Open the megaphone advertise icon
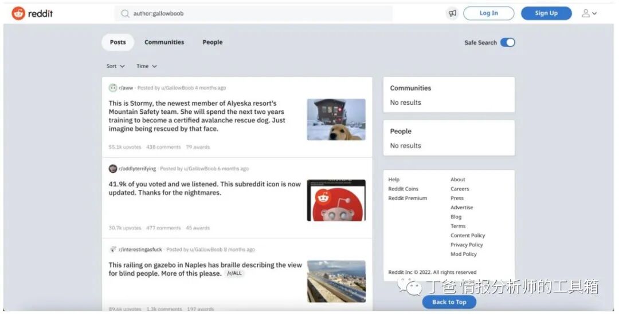 (452, 13)
